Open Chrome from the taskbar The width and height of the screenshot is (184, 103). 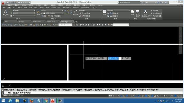[46, 101]
